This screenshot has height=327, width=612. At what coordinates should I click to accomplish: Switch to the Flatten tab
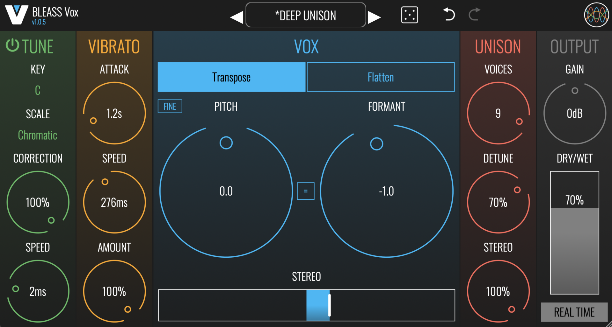(381, 77)
